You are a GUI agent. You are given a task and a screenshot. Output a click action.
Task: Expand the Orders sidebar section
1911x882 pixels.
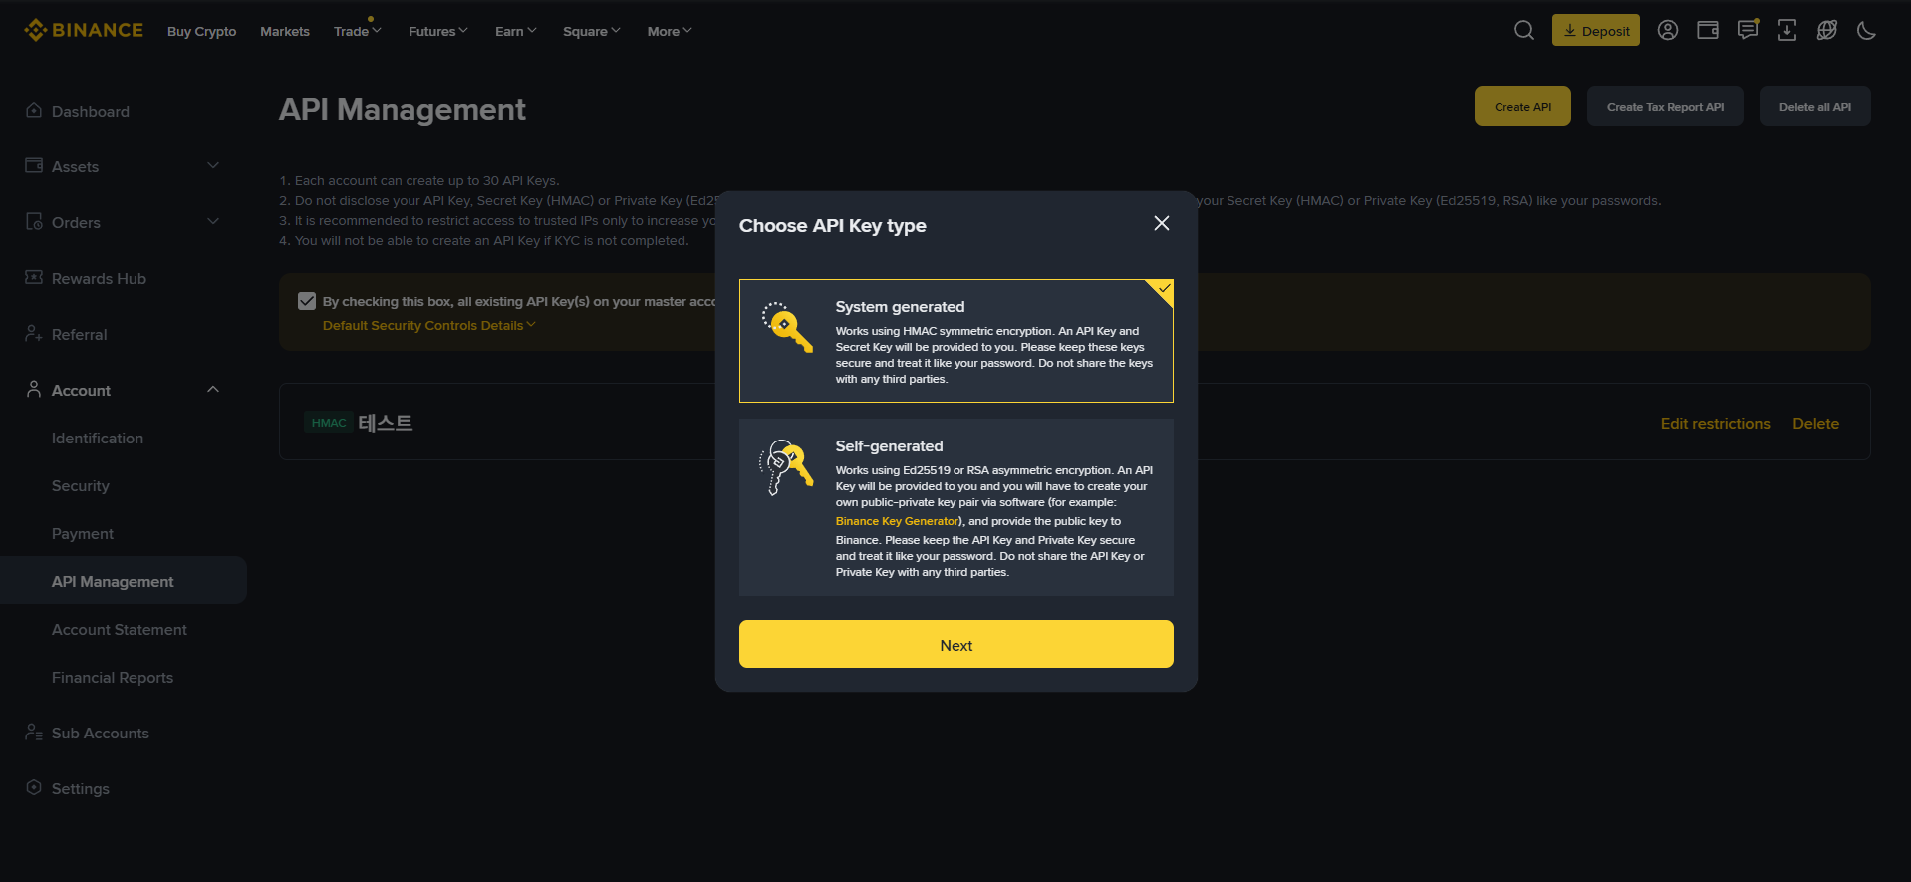point(213,221)
